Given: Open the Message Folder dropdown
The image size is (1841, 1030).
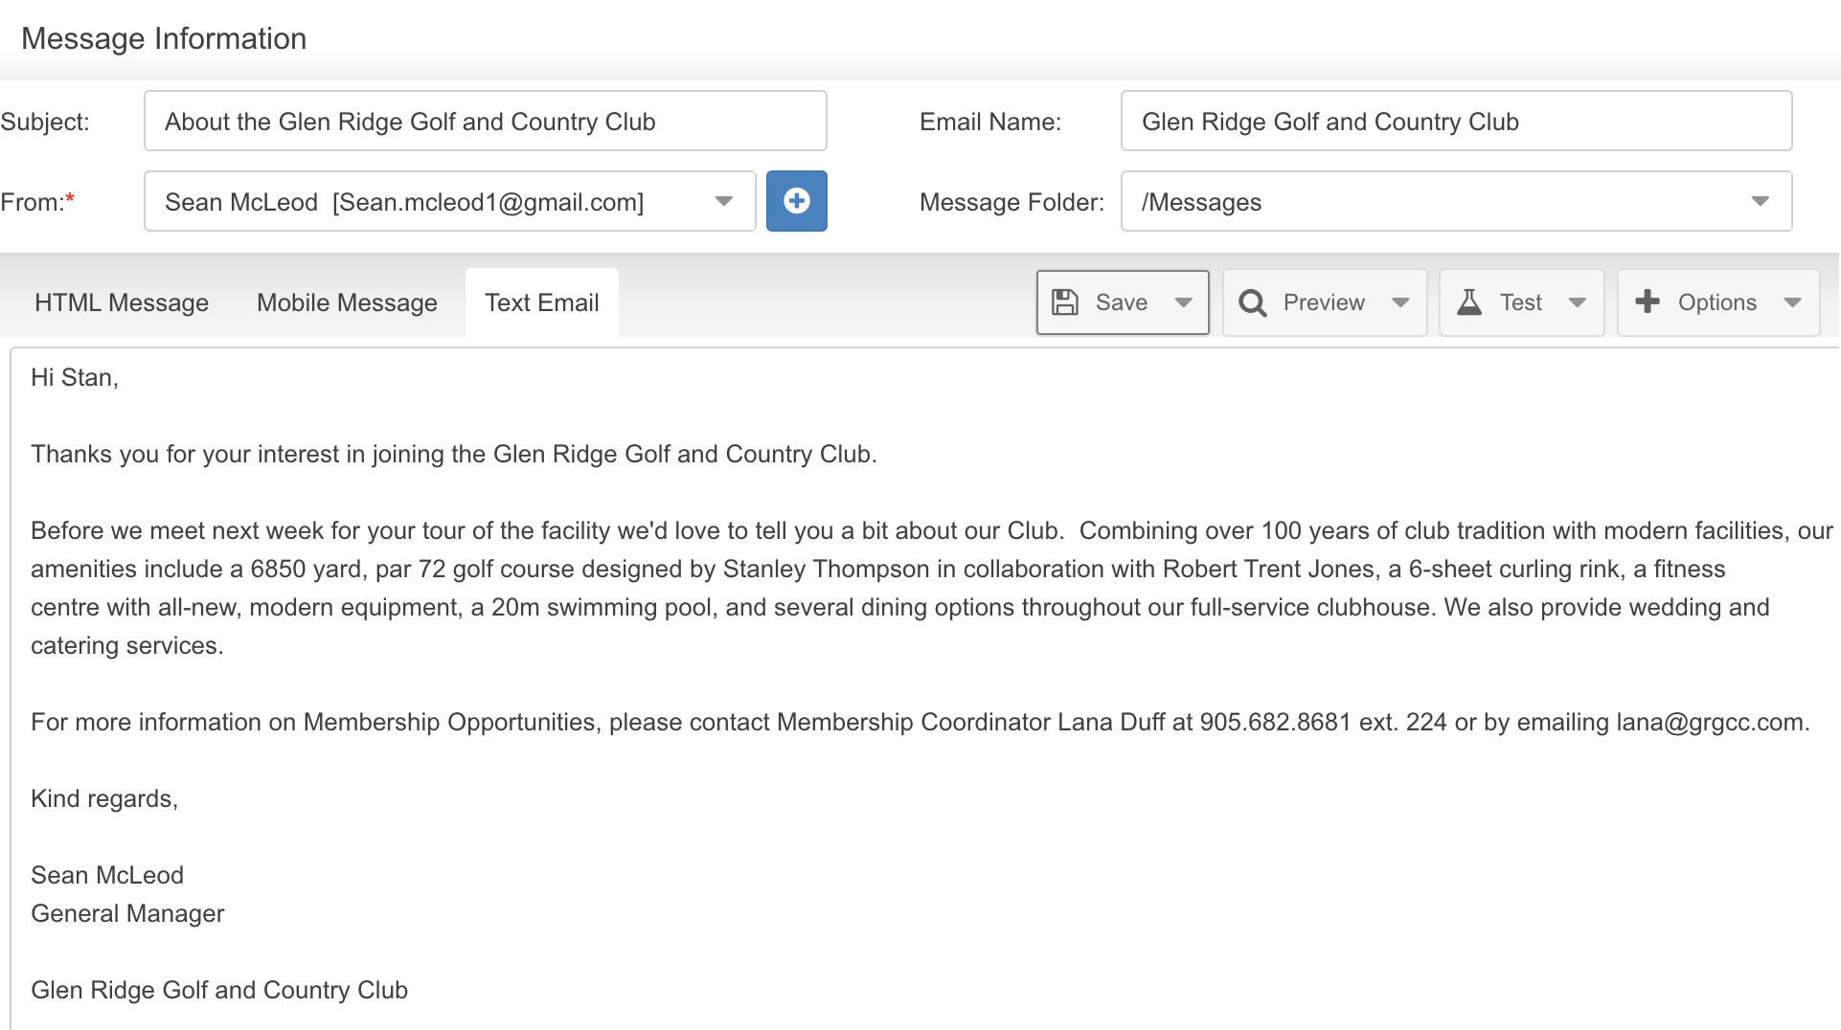Looking at the screenshot, I should point(1456,201).
